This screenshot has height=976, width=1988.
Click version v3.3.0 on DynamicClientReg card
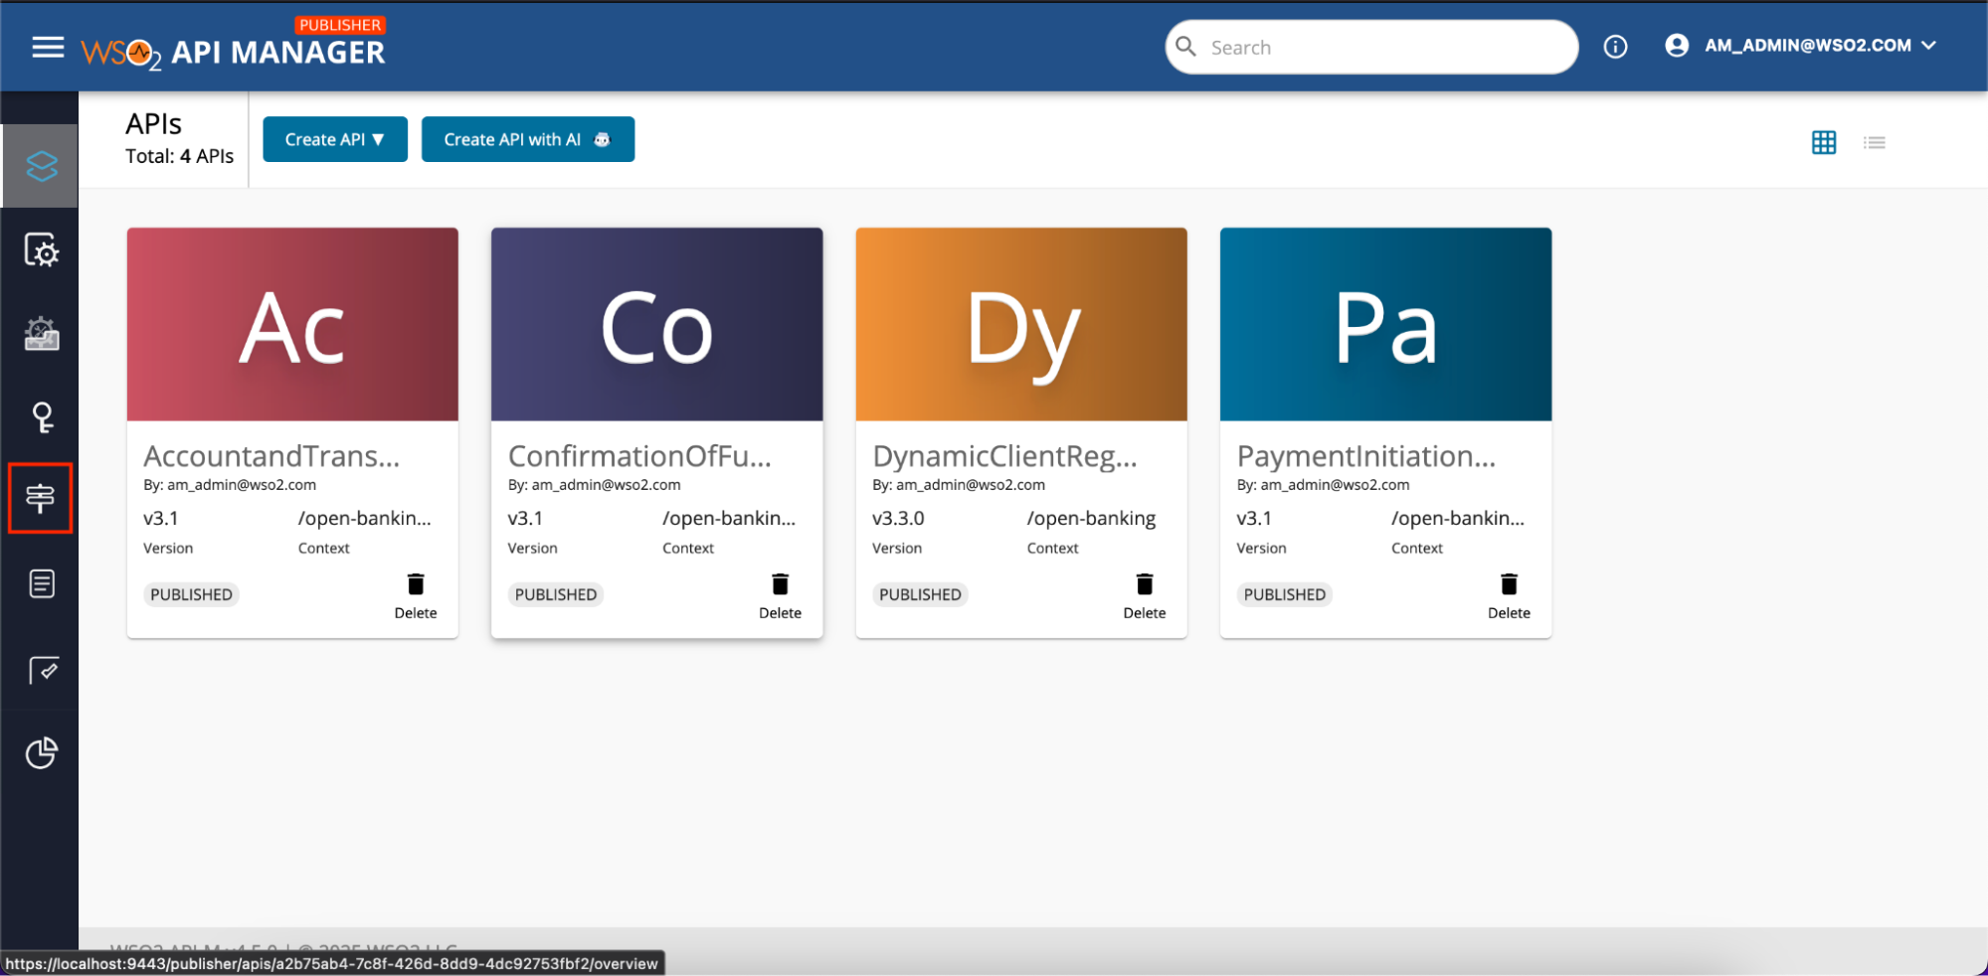coord(898,518)
